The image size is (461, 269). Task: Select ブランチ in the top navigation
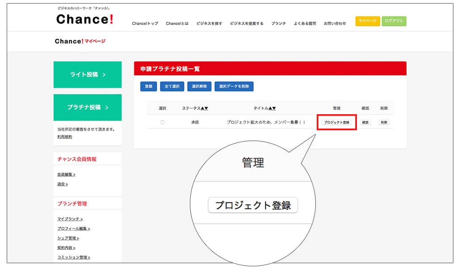tap(278, 24)
